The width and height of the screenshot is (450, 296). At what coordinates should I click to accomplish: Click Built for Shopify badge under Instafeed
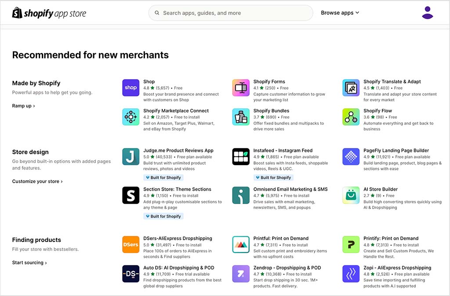[x=273, y=177]
